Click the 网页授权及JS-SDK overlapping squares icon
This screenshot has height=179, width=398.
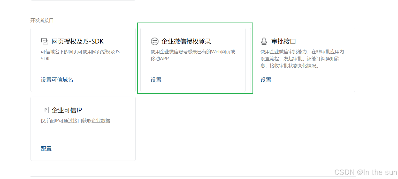tap(45, 41)
